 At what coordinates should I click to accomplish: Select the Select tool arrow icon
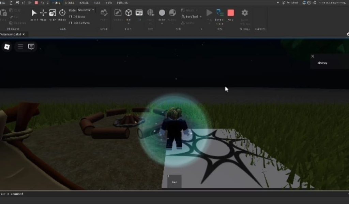(34, 13)
